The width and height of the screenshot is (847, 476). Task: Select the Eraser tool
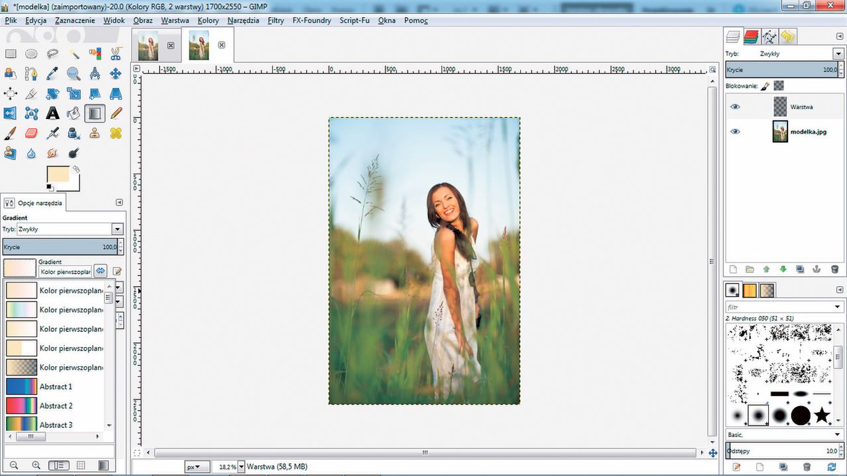pos(31,134)
